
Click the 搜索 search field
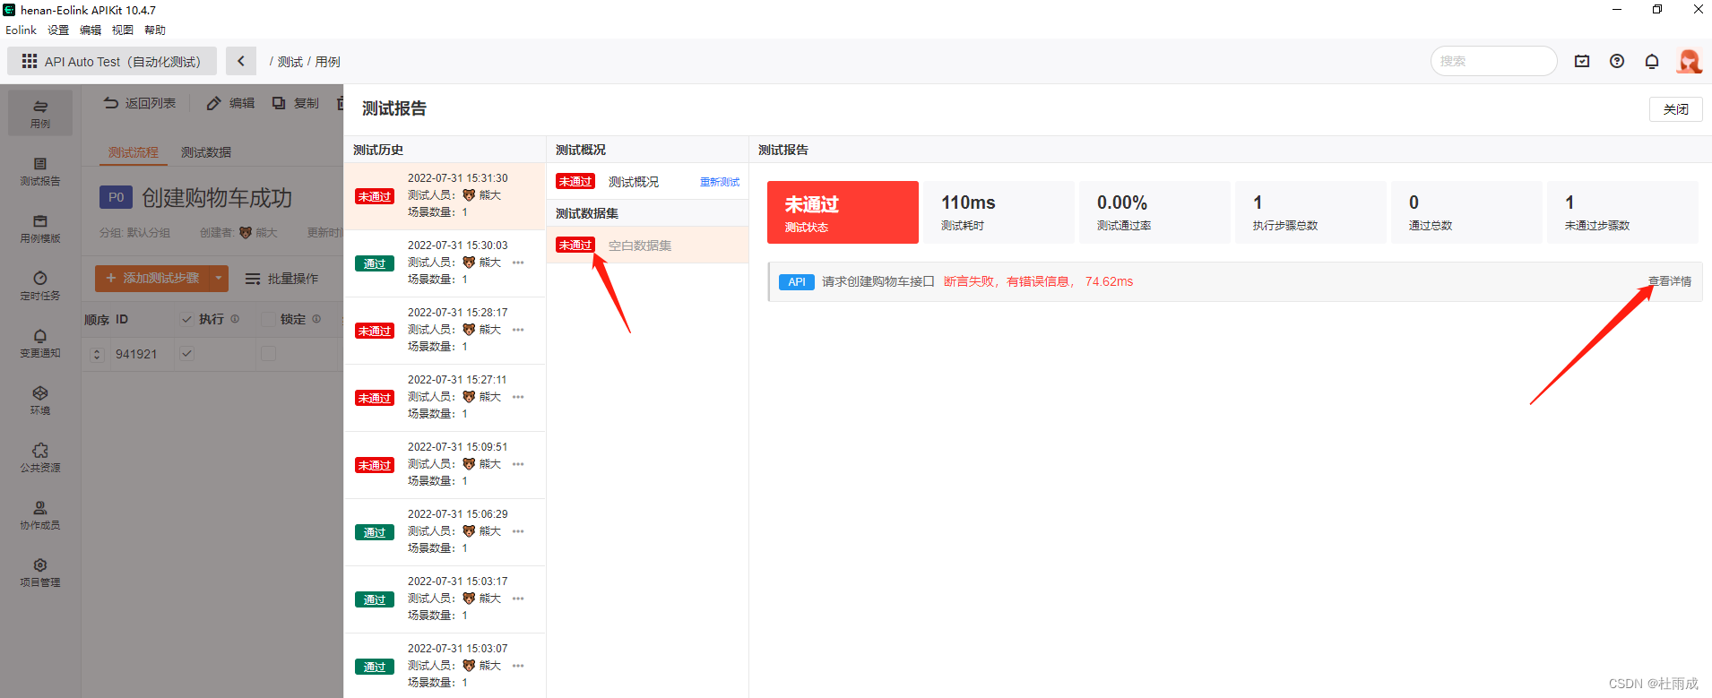[1493, 61]
